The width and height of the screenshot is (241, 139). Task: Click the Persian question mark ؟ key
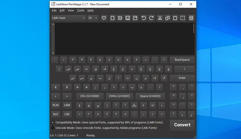[x=116, y=114]
